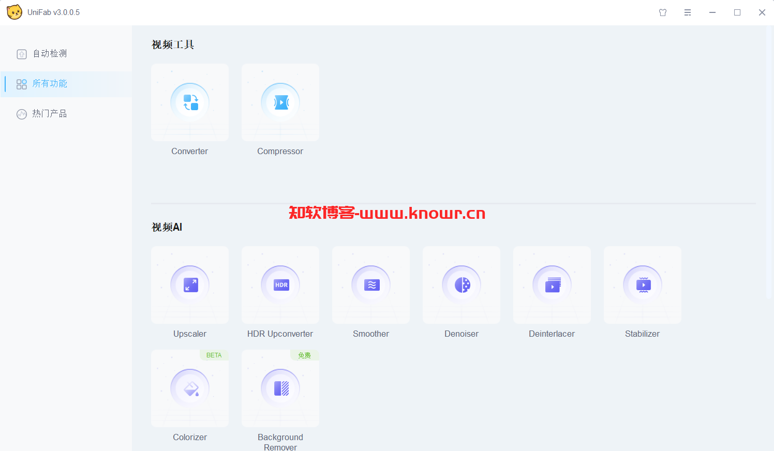Viewport: 774px width, 451px height.
Task: Maximize the UniFab window
Action: coord(737,12)
